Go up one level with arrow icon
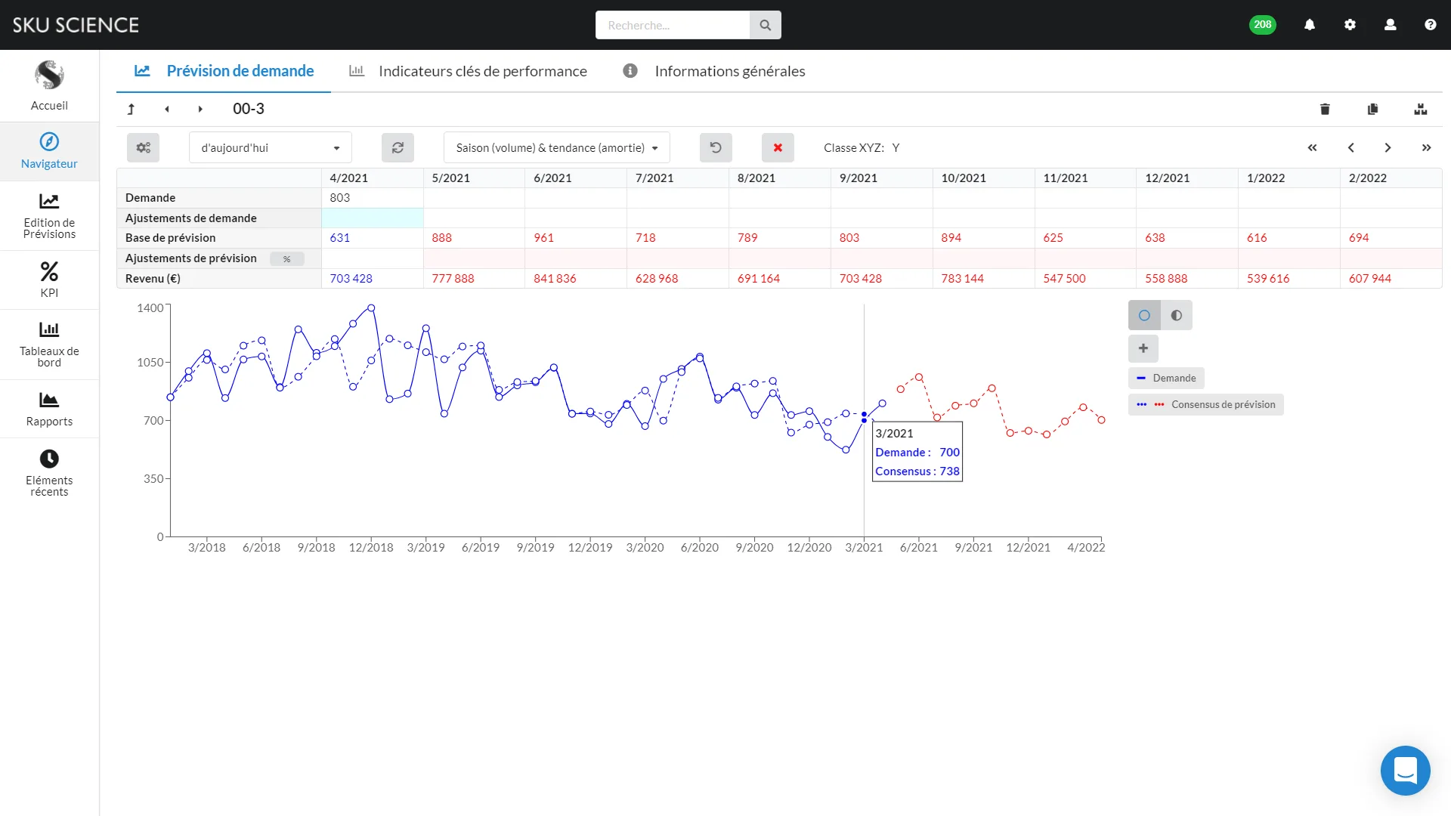Viewport: 1451px width, 816px height. pyautogui.click(x=131, y=110)
